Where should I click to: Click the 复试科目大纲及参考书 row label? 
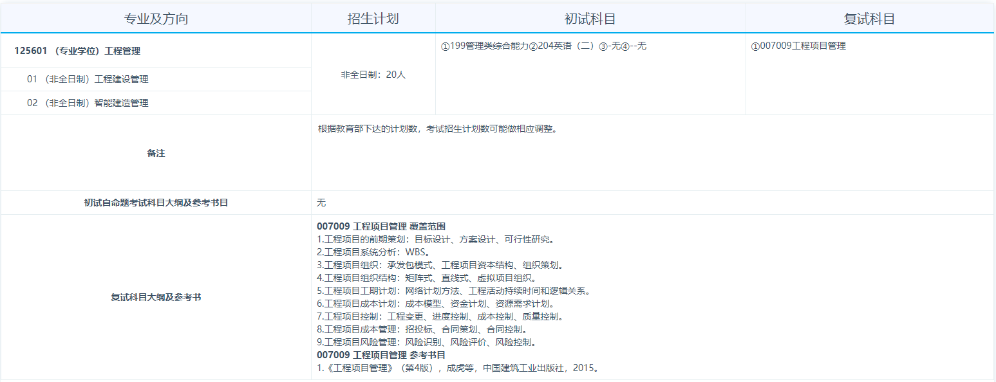156,297
